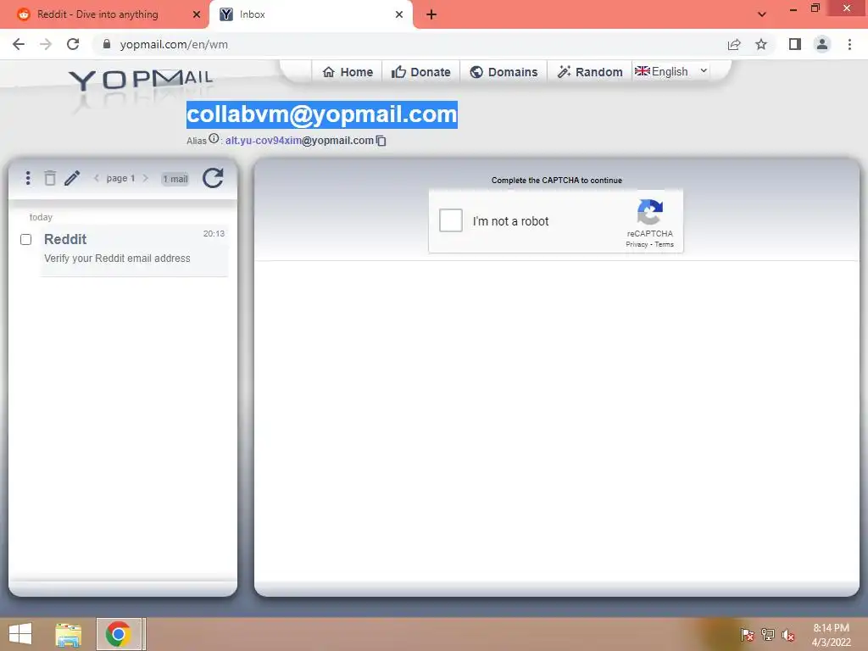This screenshot has width=868, height=651.
Task: Open the Chrome profile avatar
Action: 822,44
